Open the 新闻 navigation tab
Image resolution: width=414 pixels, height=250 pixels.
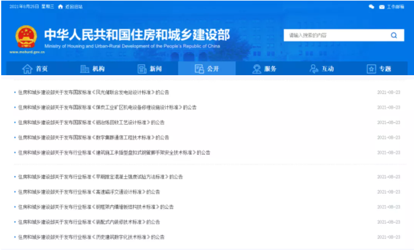tap(150, 68)
